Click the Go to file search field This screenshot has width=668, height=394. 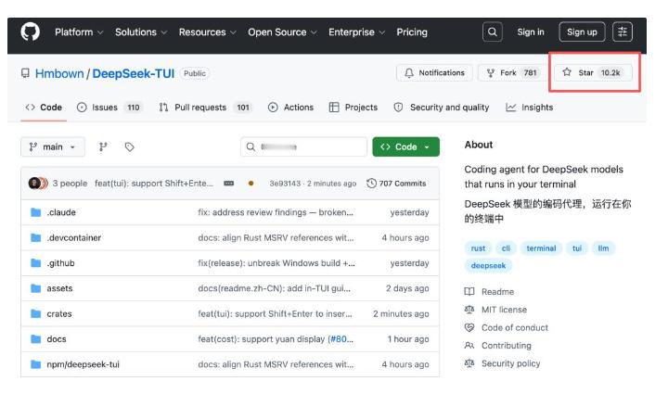click(x=303, y=146)
